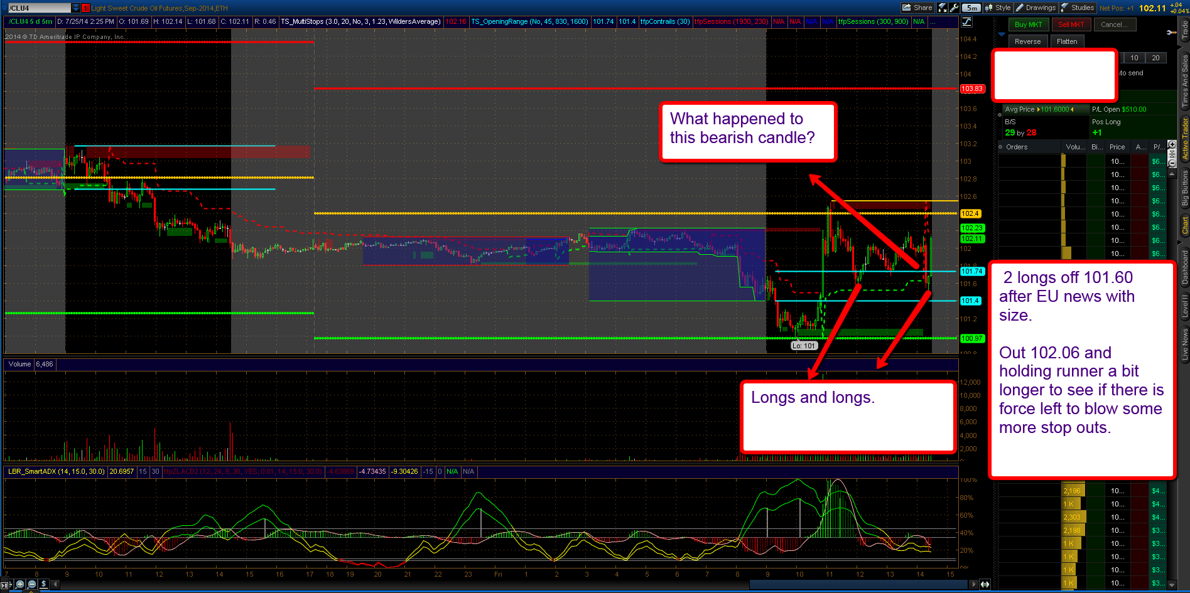Open the quick study flask icon

point(943,8)
